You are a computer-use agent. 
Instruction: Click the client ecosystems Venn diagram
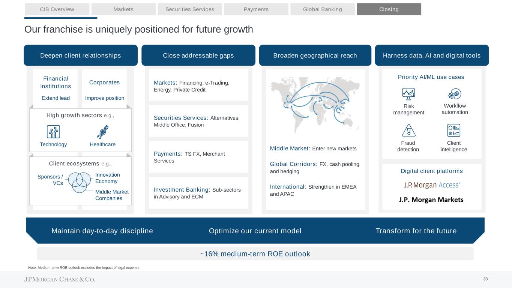(79, 182)
